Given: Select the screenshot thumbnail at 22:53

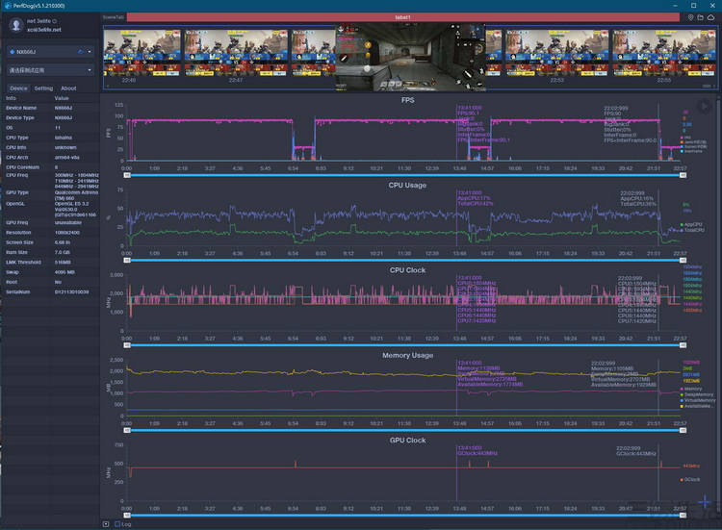Looking at the screenshot, I should 556,53.
